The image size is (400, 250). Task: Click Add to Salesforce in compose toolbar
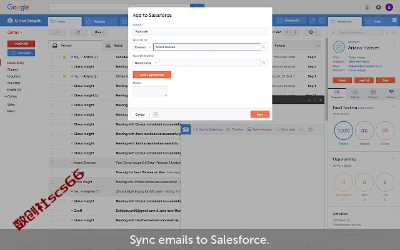(x=208, y=129)
